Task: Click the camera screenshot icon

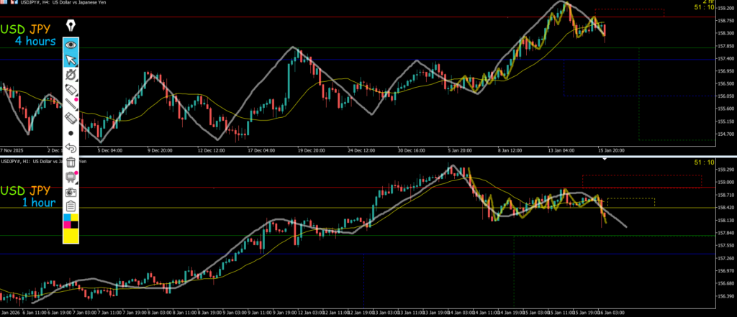Action: pyautogui.click(x=71, y=193)
